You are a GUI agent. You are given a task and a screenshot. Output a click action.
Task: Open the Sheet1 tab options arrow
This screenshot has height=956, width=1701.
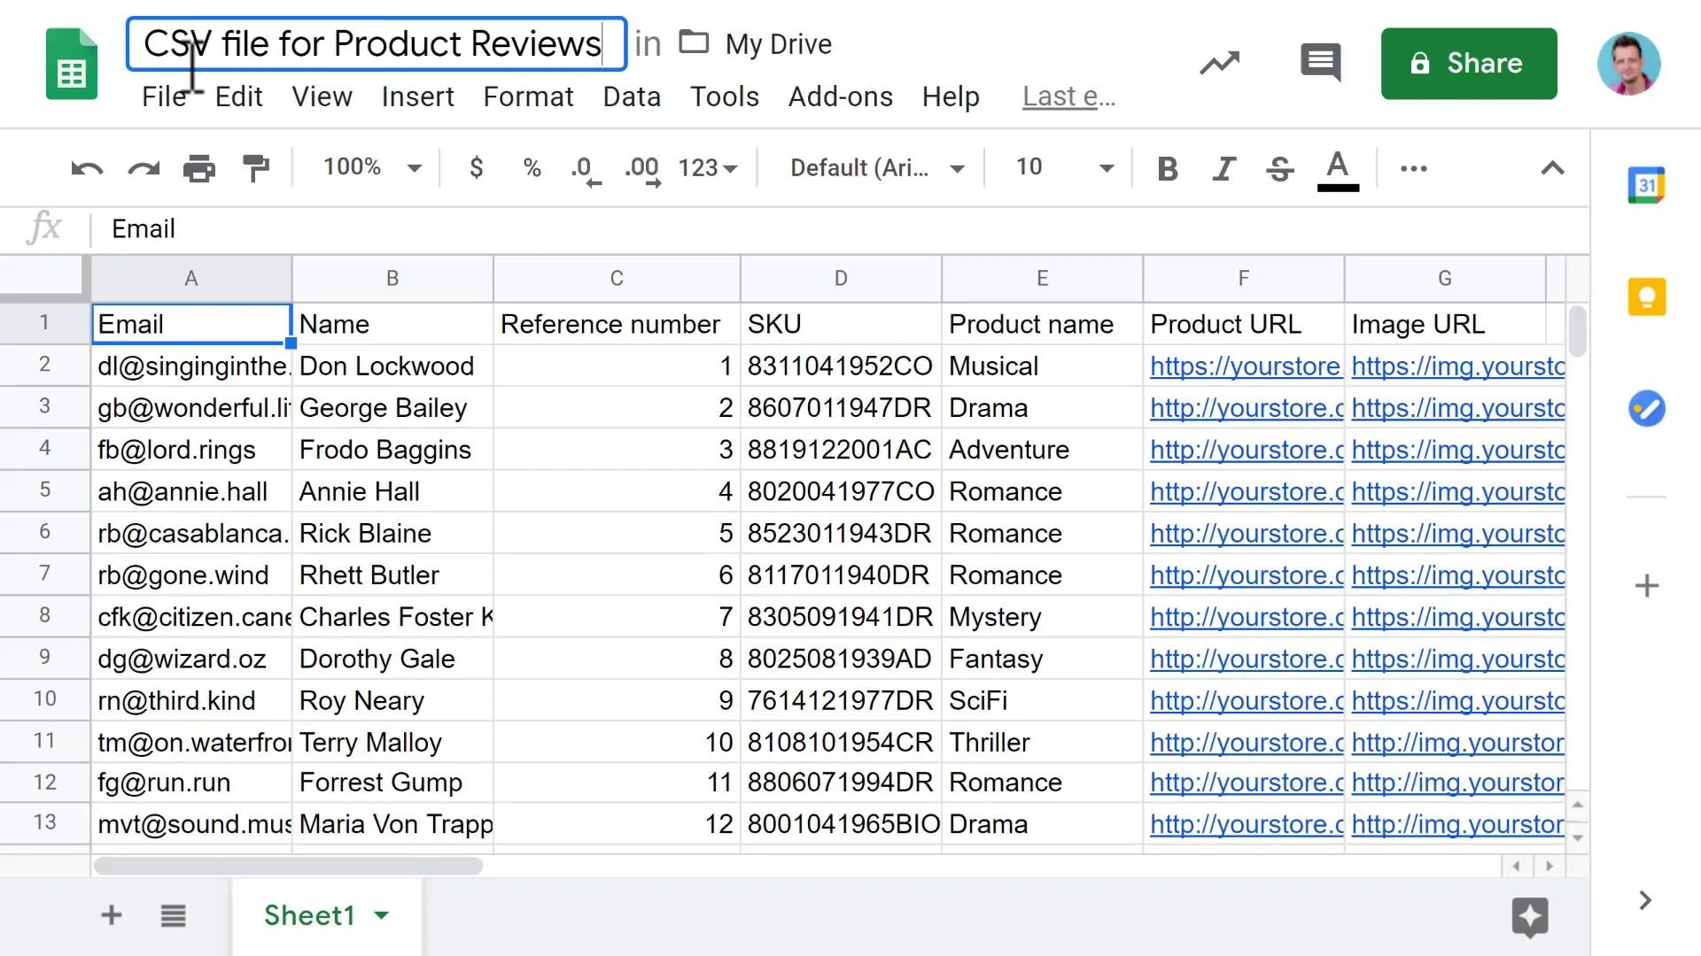[382, 915]
